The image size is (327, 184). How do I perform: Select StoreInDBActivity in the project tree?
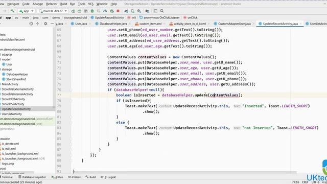click(x=13, y=99)
